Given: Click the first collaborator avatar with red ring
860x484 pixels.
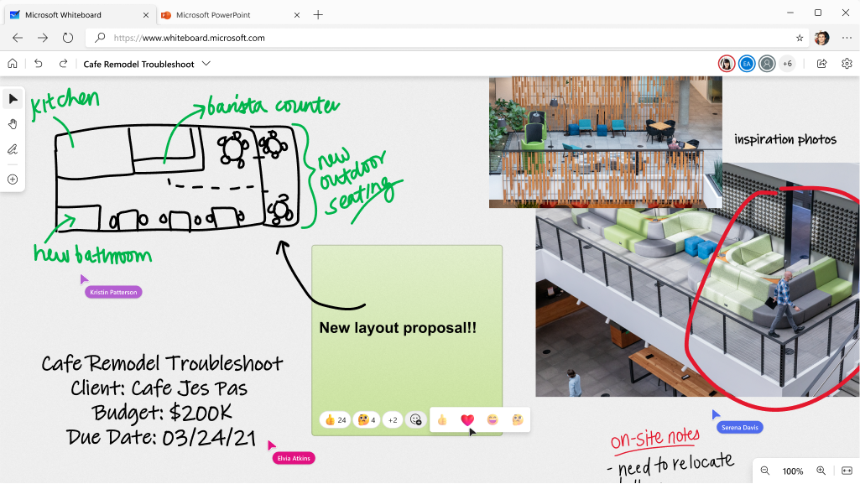Looking at the screenshot, I should click(726, 64).
